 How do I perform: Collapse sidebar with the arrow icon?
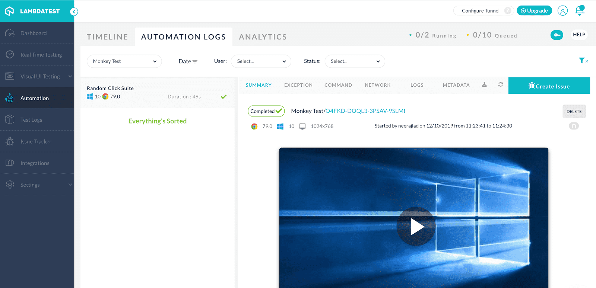tap(74, 12)
